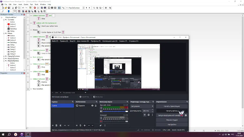This screenshot has height=137, width=244.
Task: Toggle the lock on the screen source
Action: pos(96,106)
